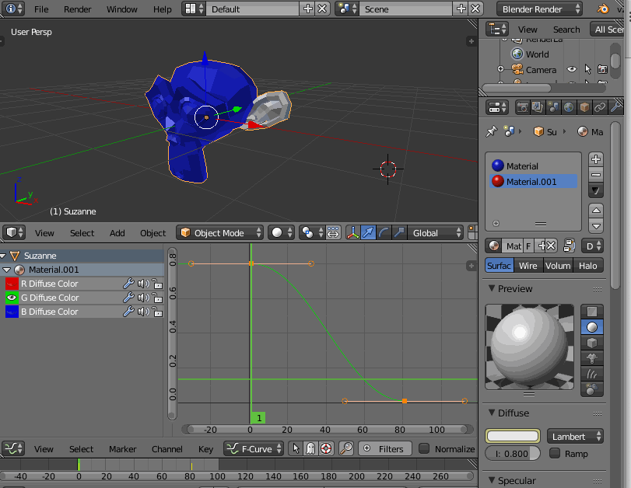The image size is (631, 488).
Task: Toggle fake user F button
Action: [x=528, y=246]
